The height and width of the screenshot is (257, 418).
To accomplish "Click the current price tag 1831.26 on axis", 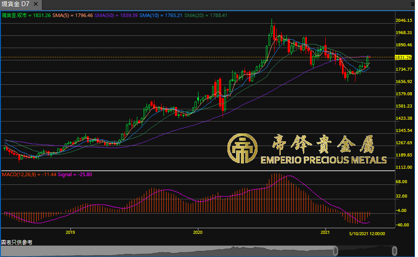I will [x=403, y=57].
